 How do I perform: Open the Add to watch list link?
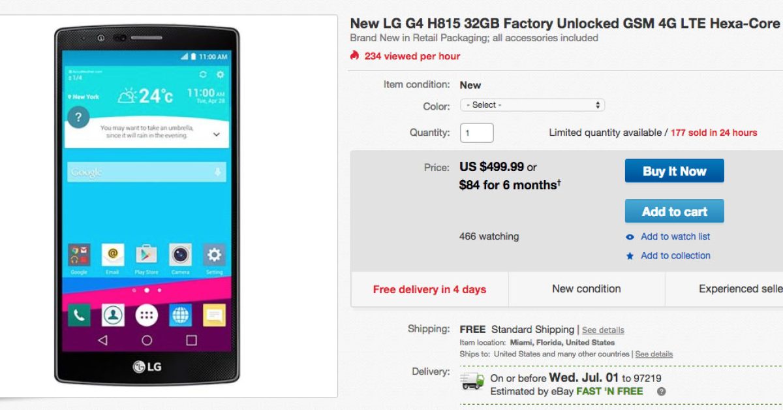[x=675, y=237]
